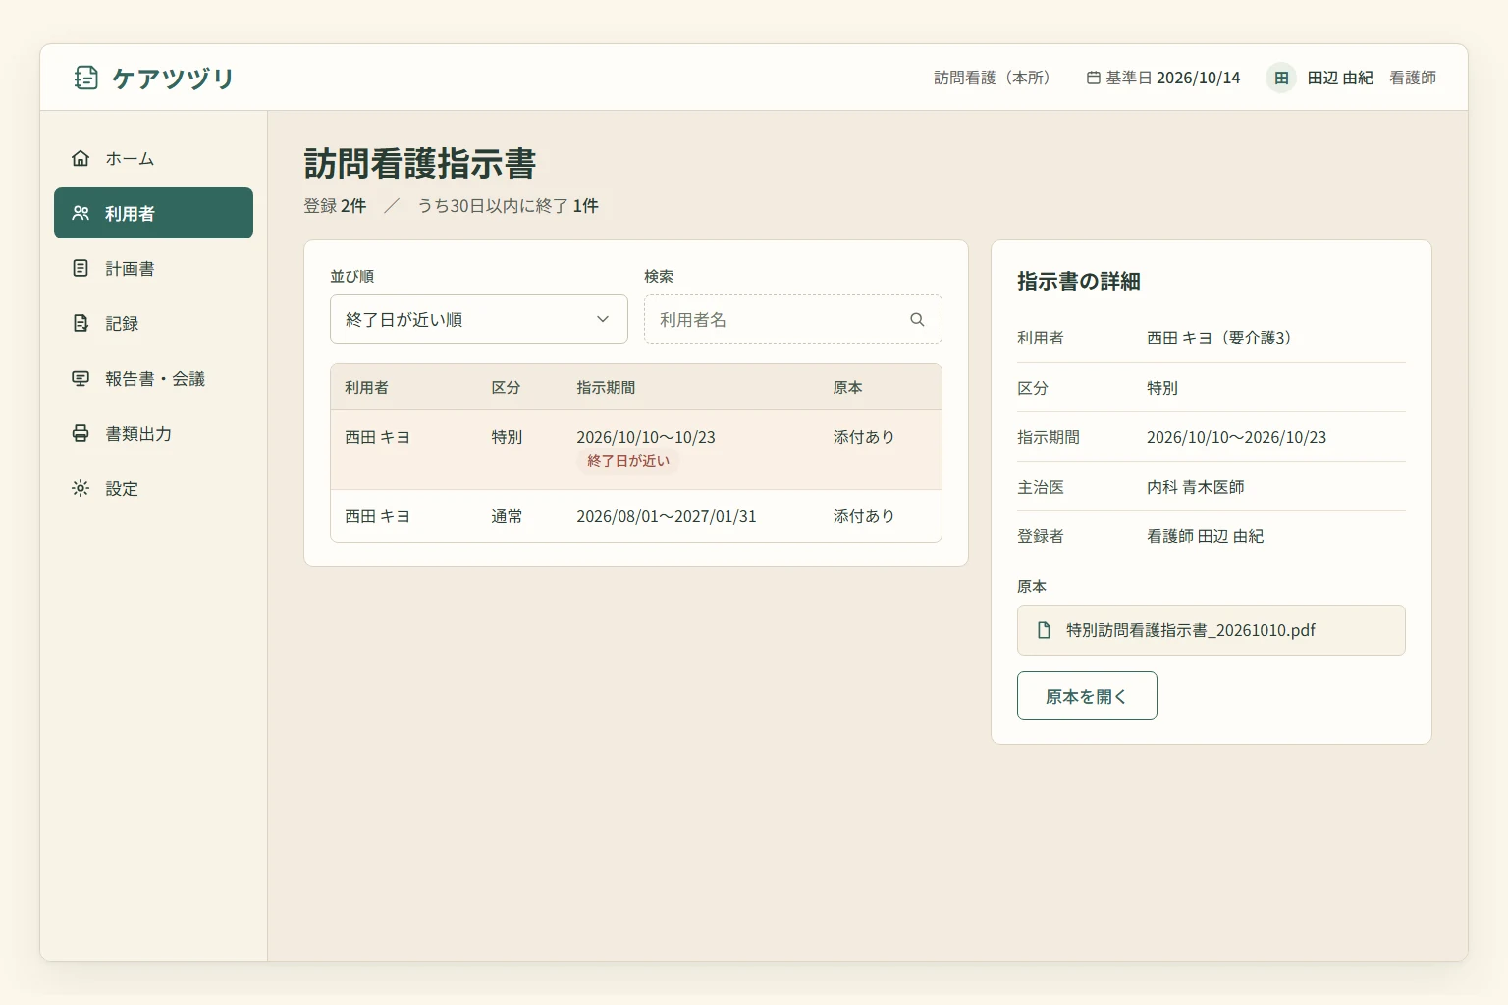This screenshot has height=1005, width=1508.
Task: Click the chevron on 終了日が近い順
Action: tap(603, 319)
